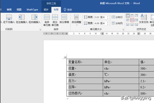Click unit cell 't/h' in 过热蒸汽 row
The width and height of the screenshot is (154, 103).
point(121,93)
